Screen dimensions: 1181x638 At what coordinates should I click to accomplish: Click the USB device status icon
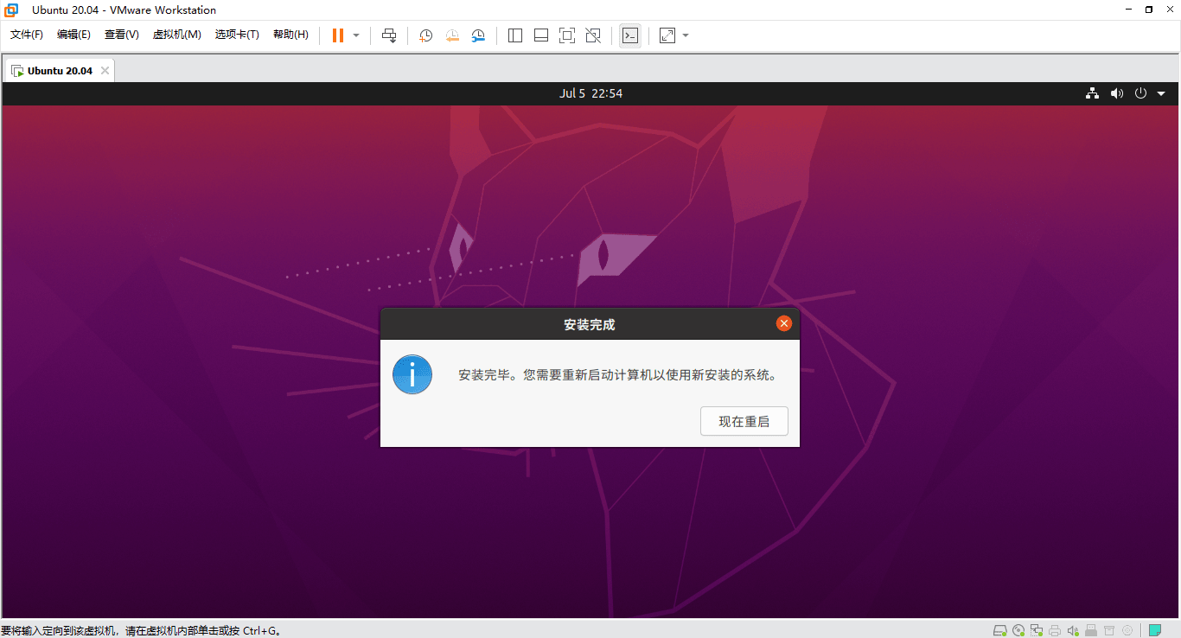1091,630
